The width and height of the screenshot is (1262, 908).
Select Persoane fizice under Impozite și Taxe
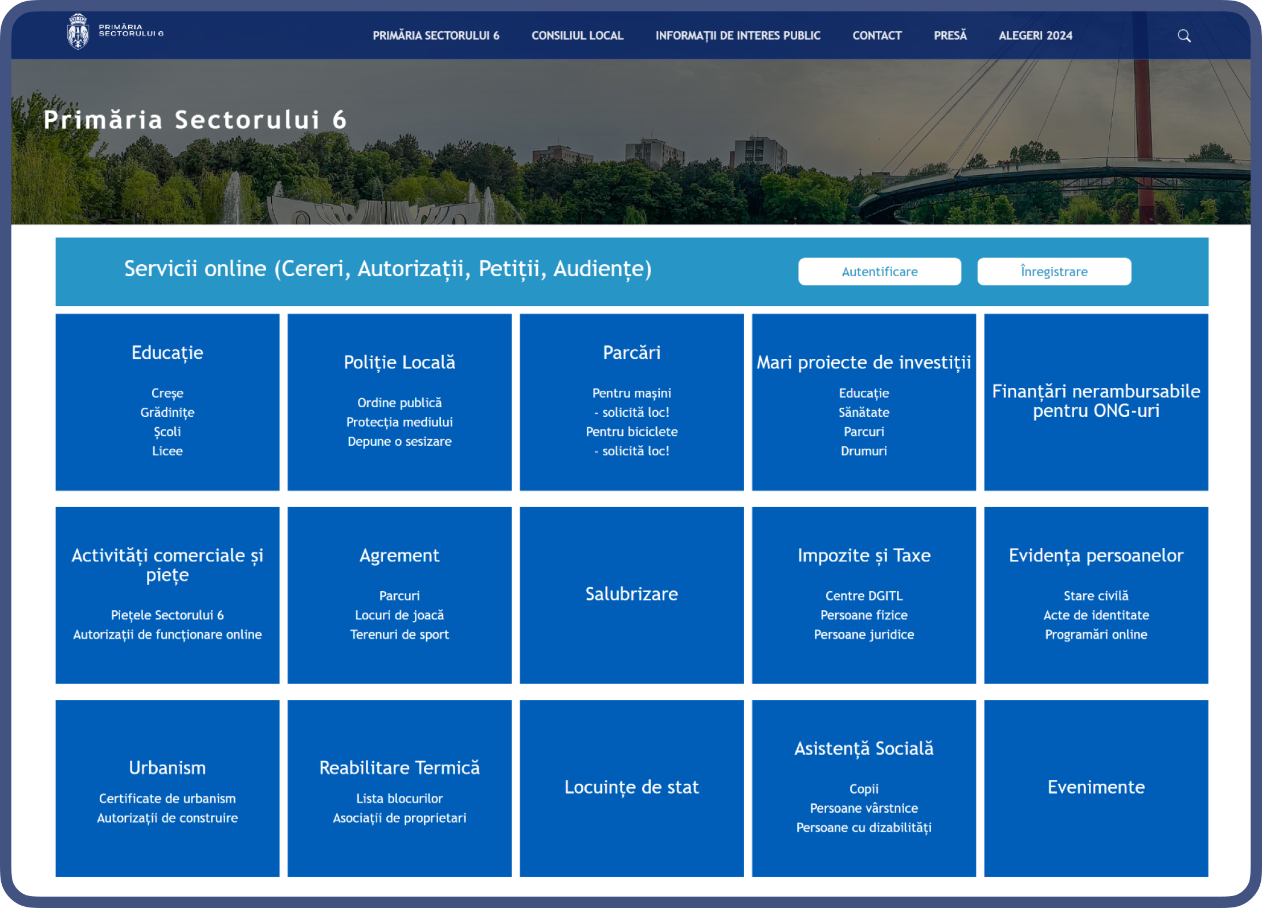tap(864, 615)
